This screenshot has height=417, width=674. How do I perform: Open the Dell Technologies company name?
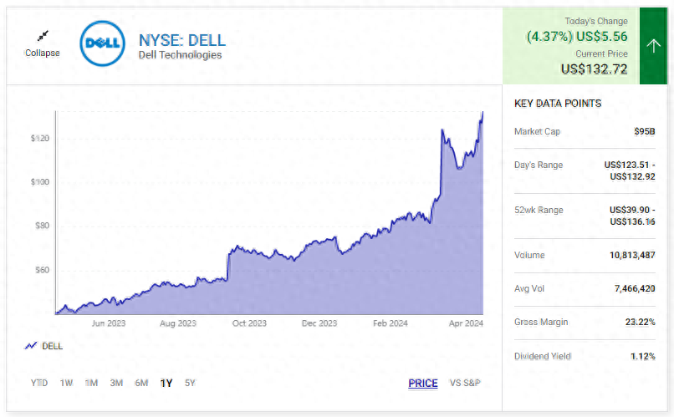coord(180,55)
